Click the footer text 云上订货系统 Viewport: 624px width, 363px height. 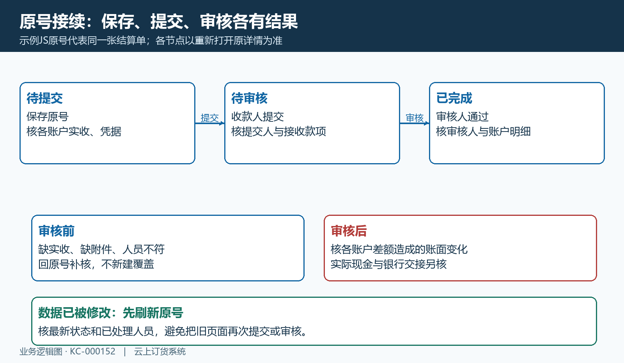[x=160, y=351]
